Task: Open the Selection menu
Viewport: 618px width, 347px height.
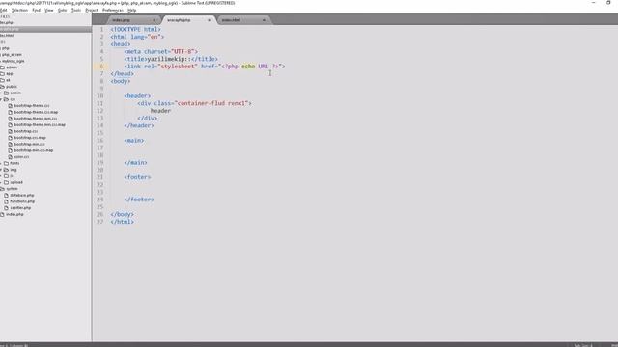Action: coord(19,10)
